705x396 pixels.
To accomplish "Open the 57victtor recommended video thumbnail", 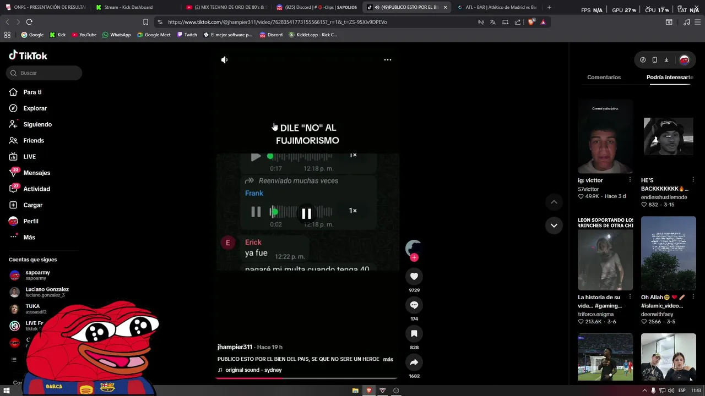I will [x=605, y=136].
